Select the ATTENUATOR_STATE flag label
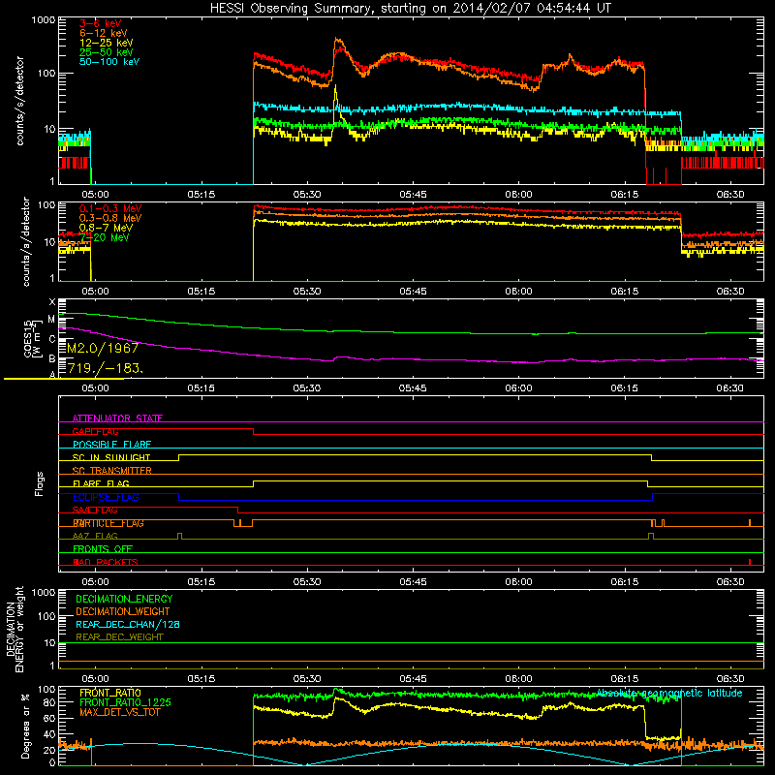This screenshot has width=775, height=775. point(117,418)
